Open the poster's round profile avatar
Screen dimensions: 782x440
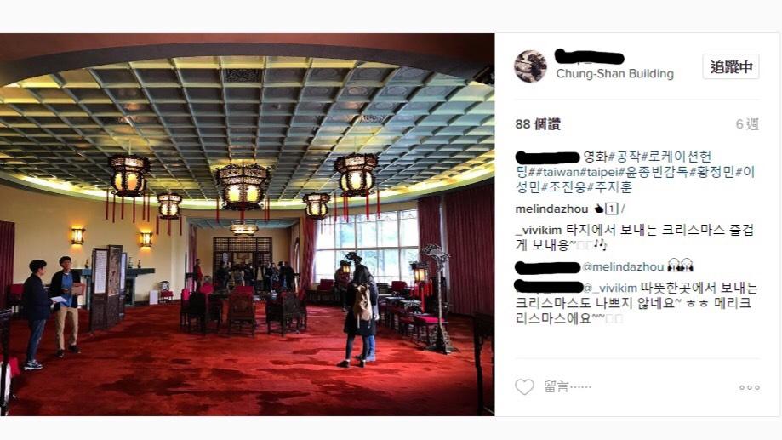pos(531,66)
